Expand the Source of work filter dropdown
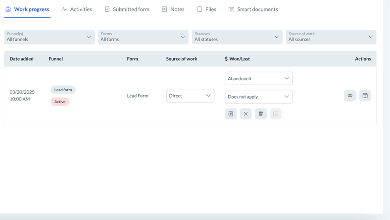 tap(331, 37)
